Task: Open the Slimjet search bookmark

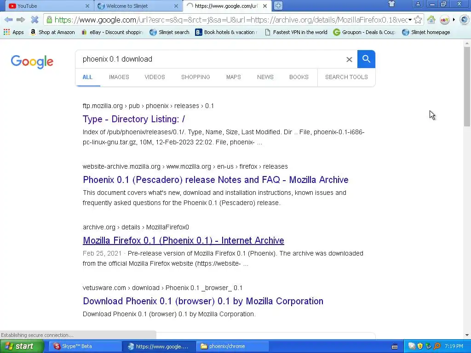Action: click(x=169, y=32)
